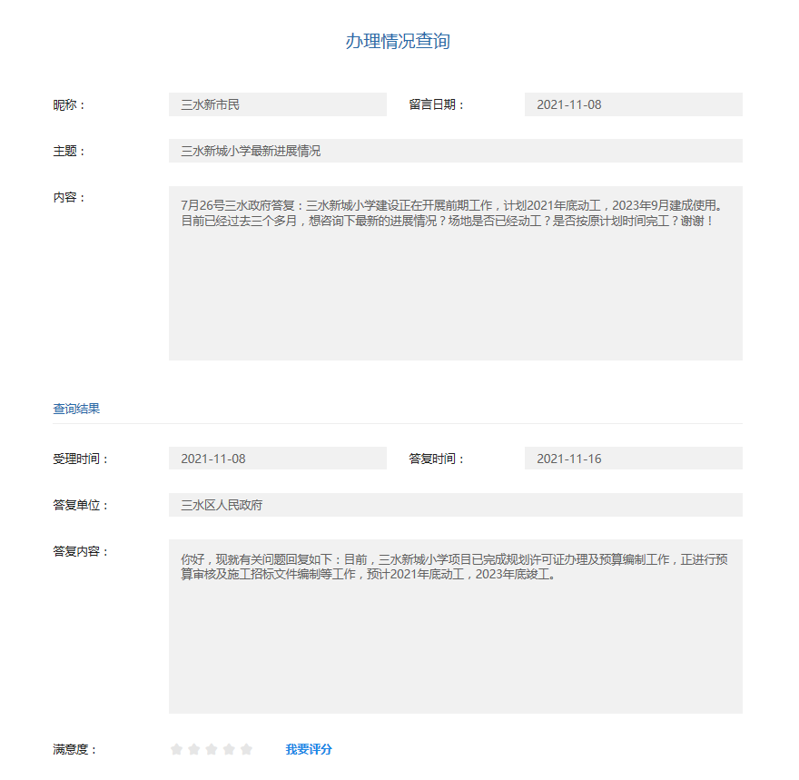The width and height of the screenshot is (799, 780).
Task: Click the 查询结果 section heading
Action: click(76, 409)
